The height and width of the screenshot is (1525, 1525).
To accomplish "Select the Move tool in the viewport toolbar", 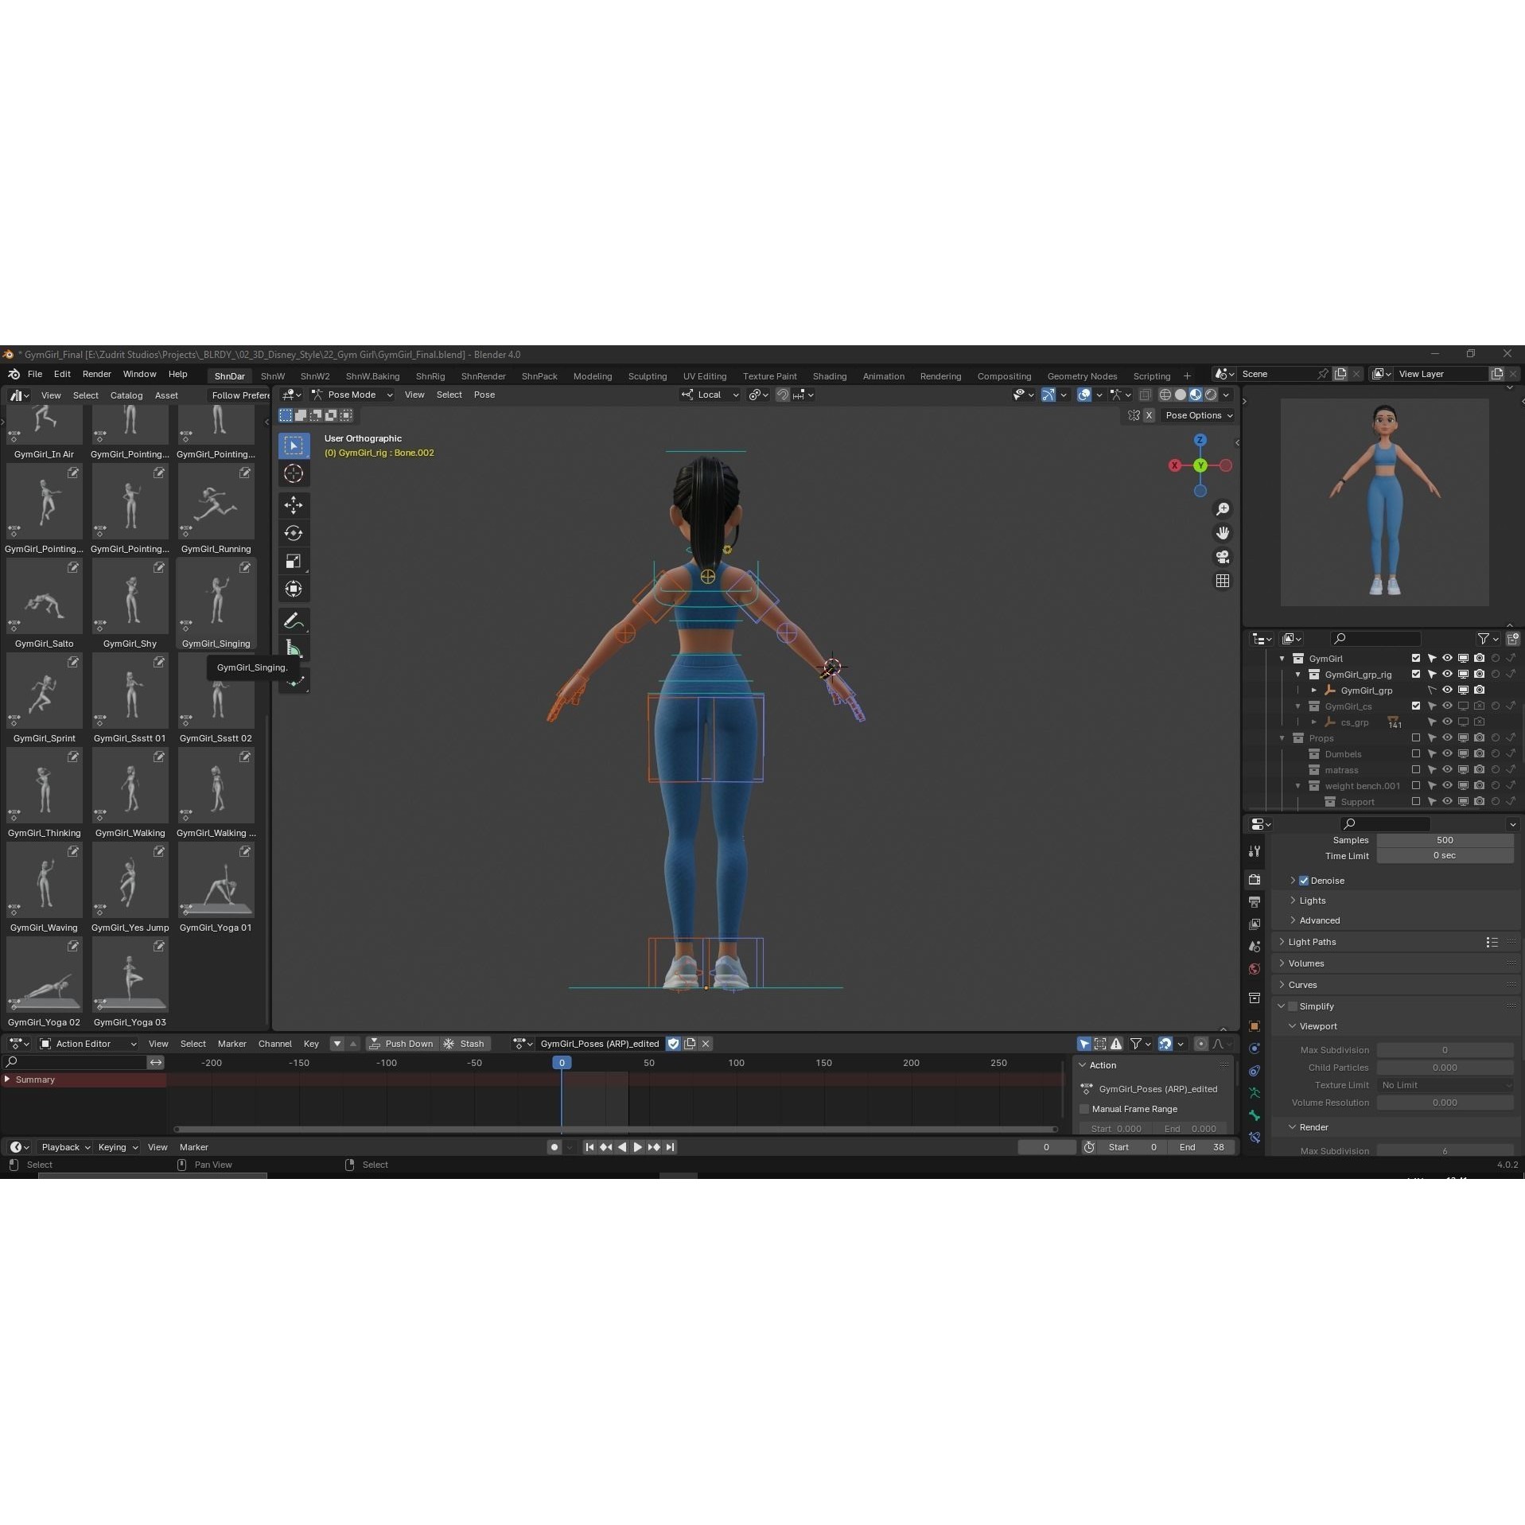I will (294, 505).
